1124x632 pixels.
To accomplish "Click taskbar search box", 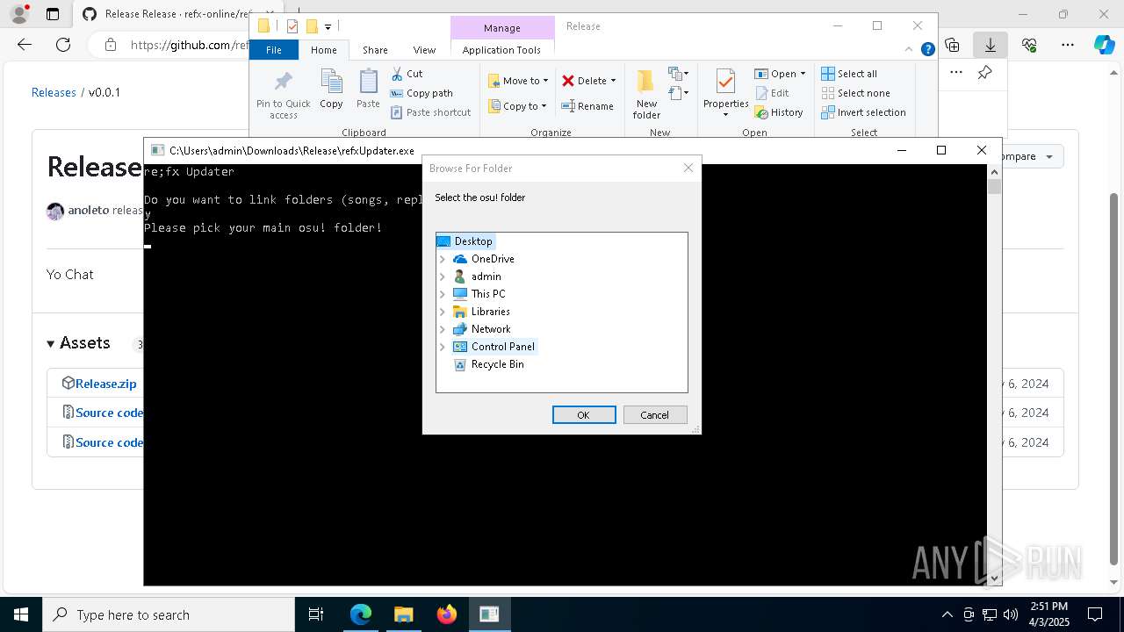I will pyautogui.click(x=169, y=614).
